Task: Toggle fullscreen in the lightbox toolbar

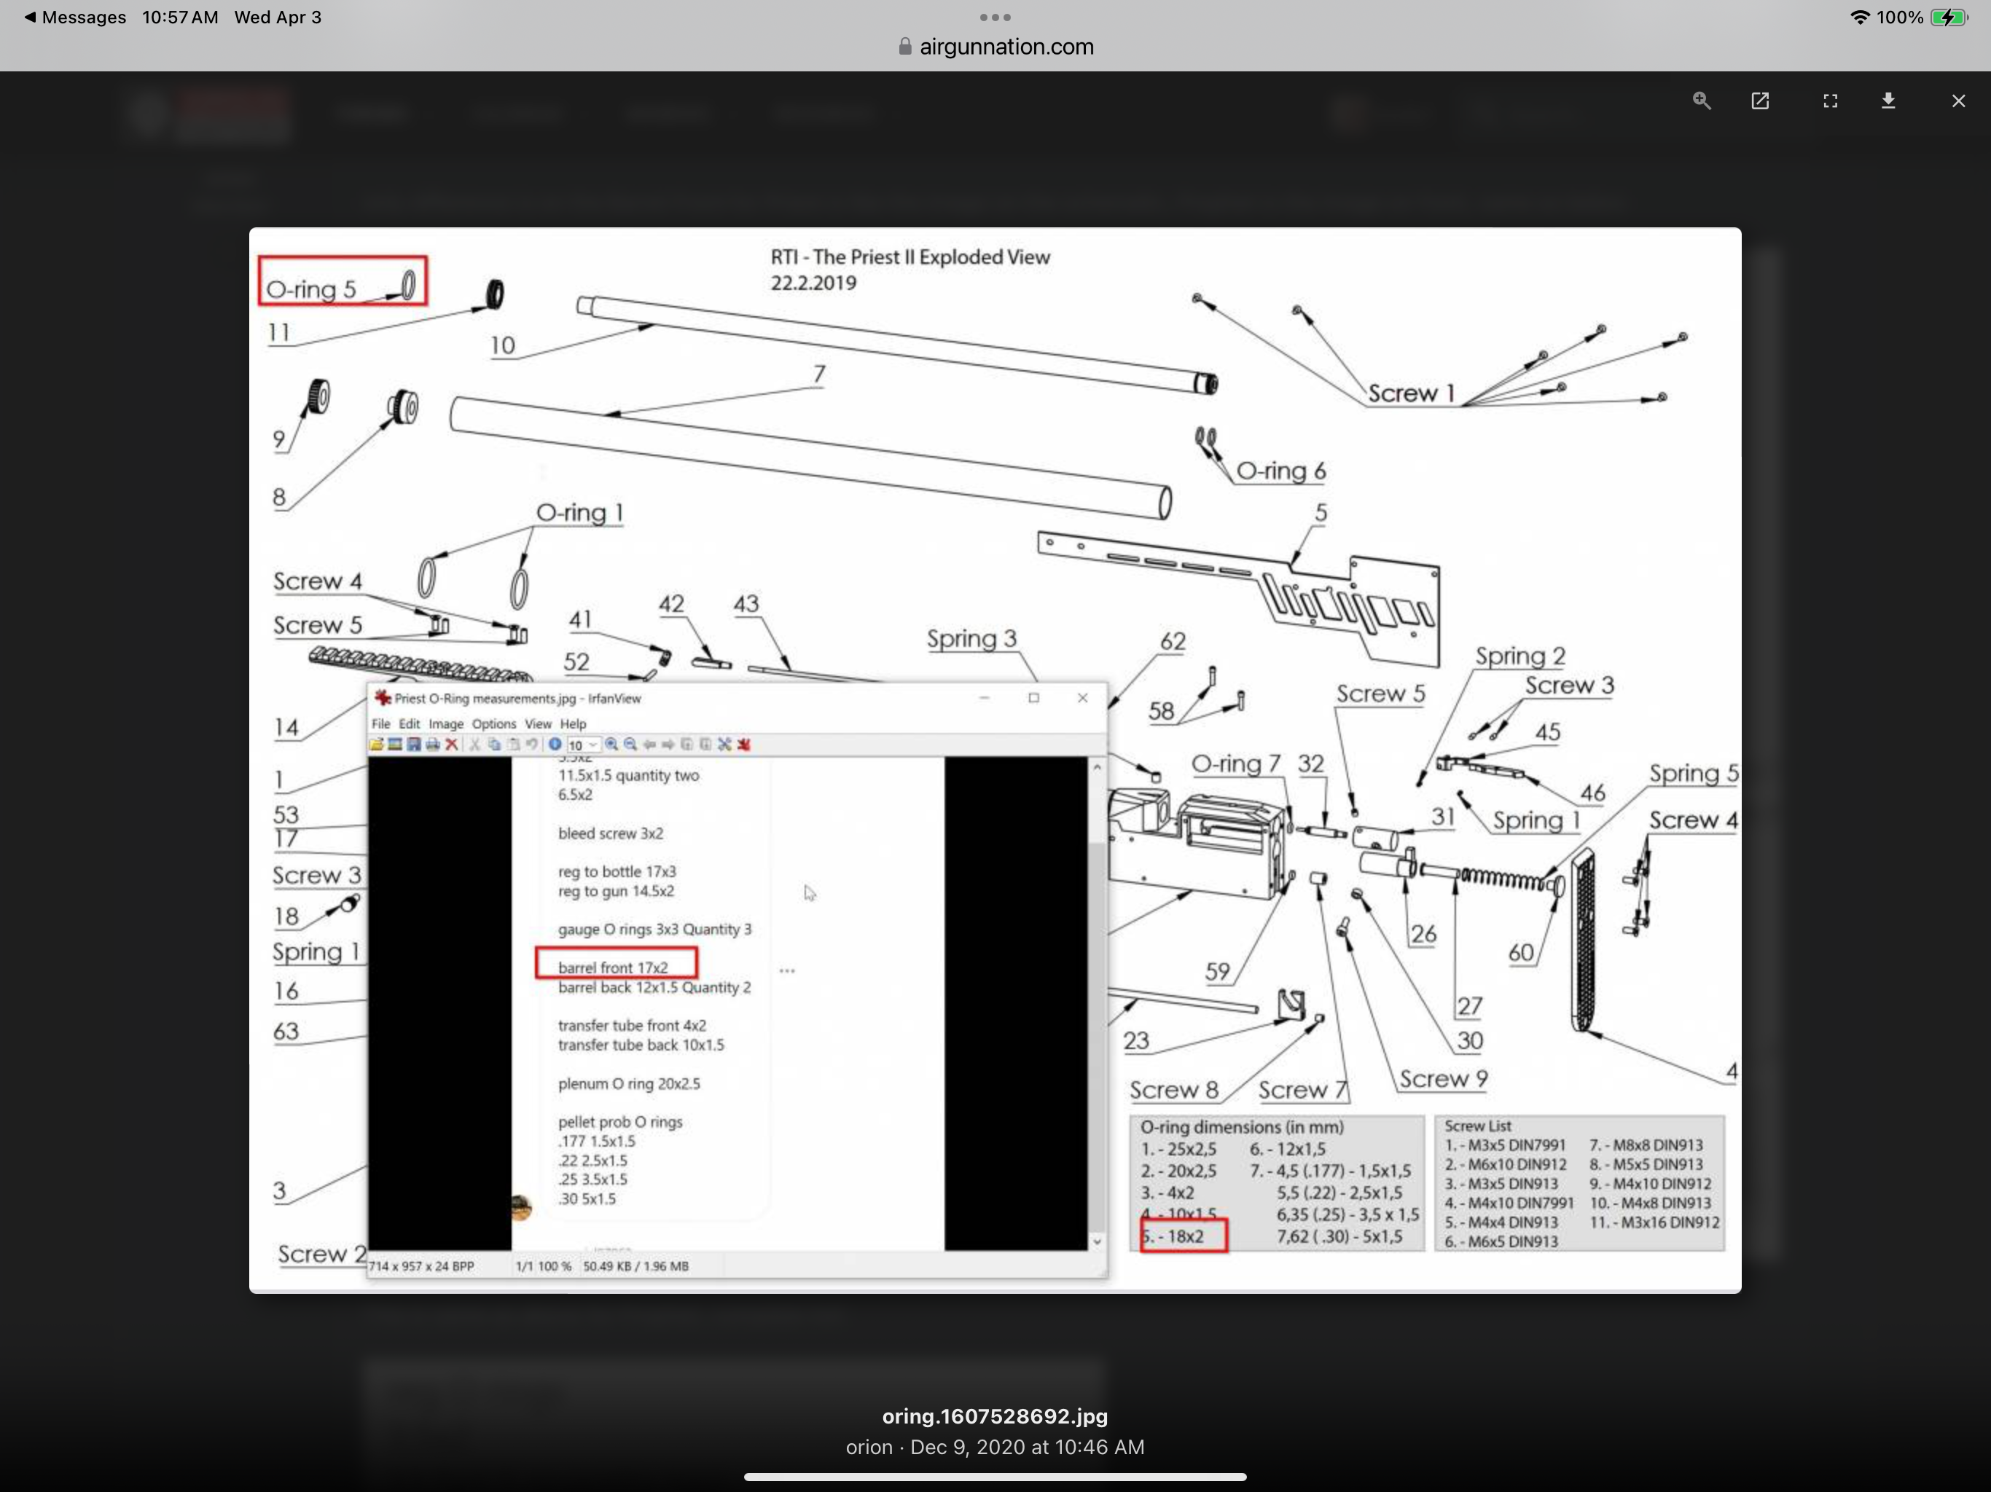Action: point(1830,101)
